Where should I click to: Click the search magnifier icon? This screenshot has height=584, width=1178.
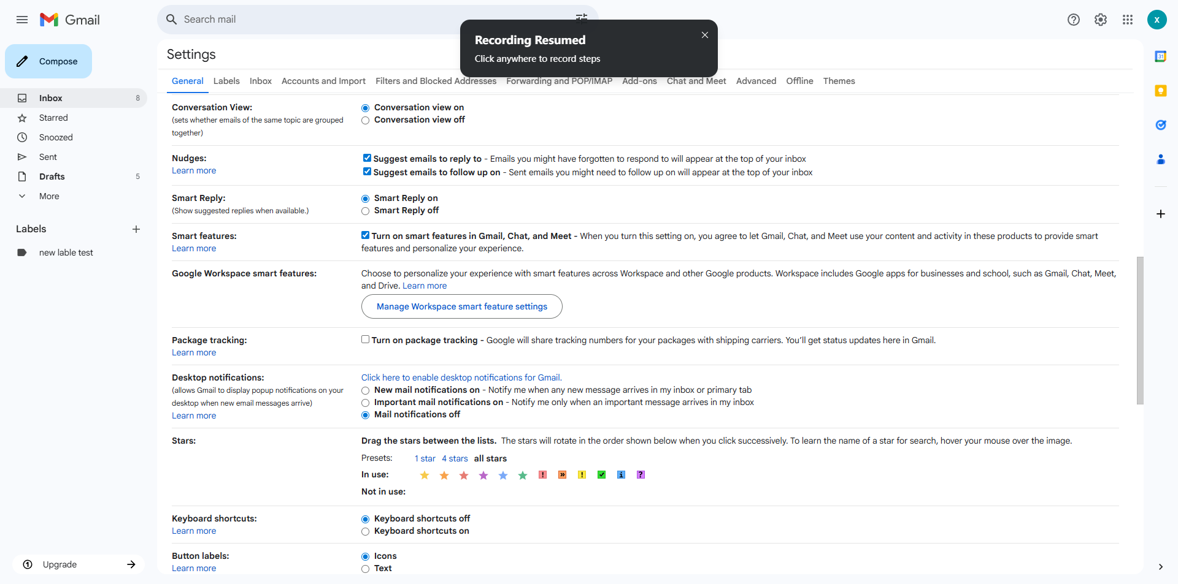click(172, 20)
